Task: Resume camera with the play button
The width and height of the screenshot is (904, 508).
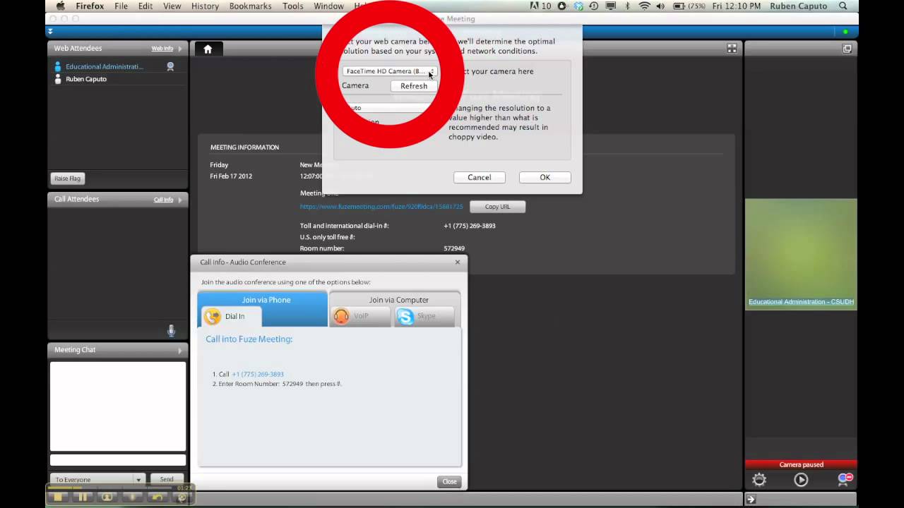Action: click(x=801, y=480)
